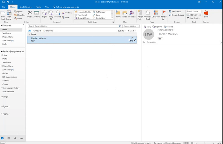Focus the Search People field
223x144 pixels.
coord(194,11)
